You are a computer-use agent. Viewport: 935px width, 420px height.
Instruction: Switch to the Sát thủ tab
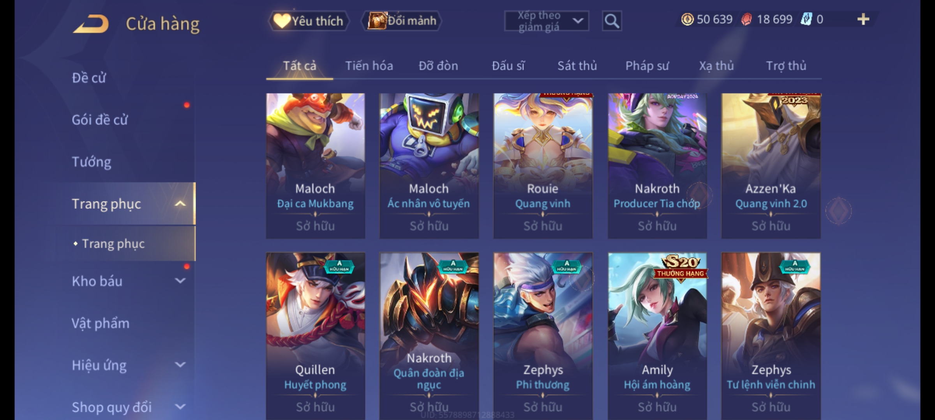(577, 66)
